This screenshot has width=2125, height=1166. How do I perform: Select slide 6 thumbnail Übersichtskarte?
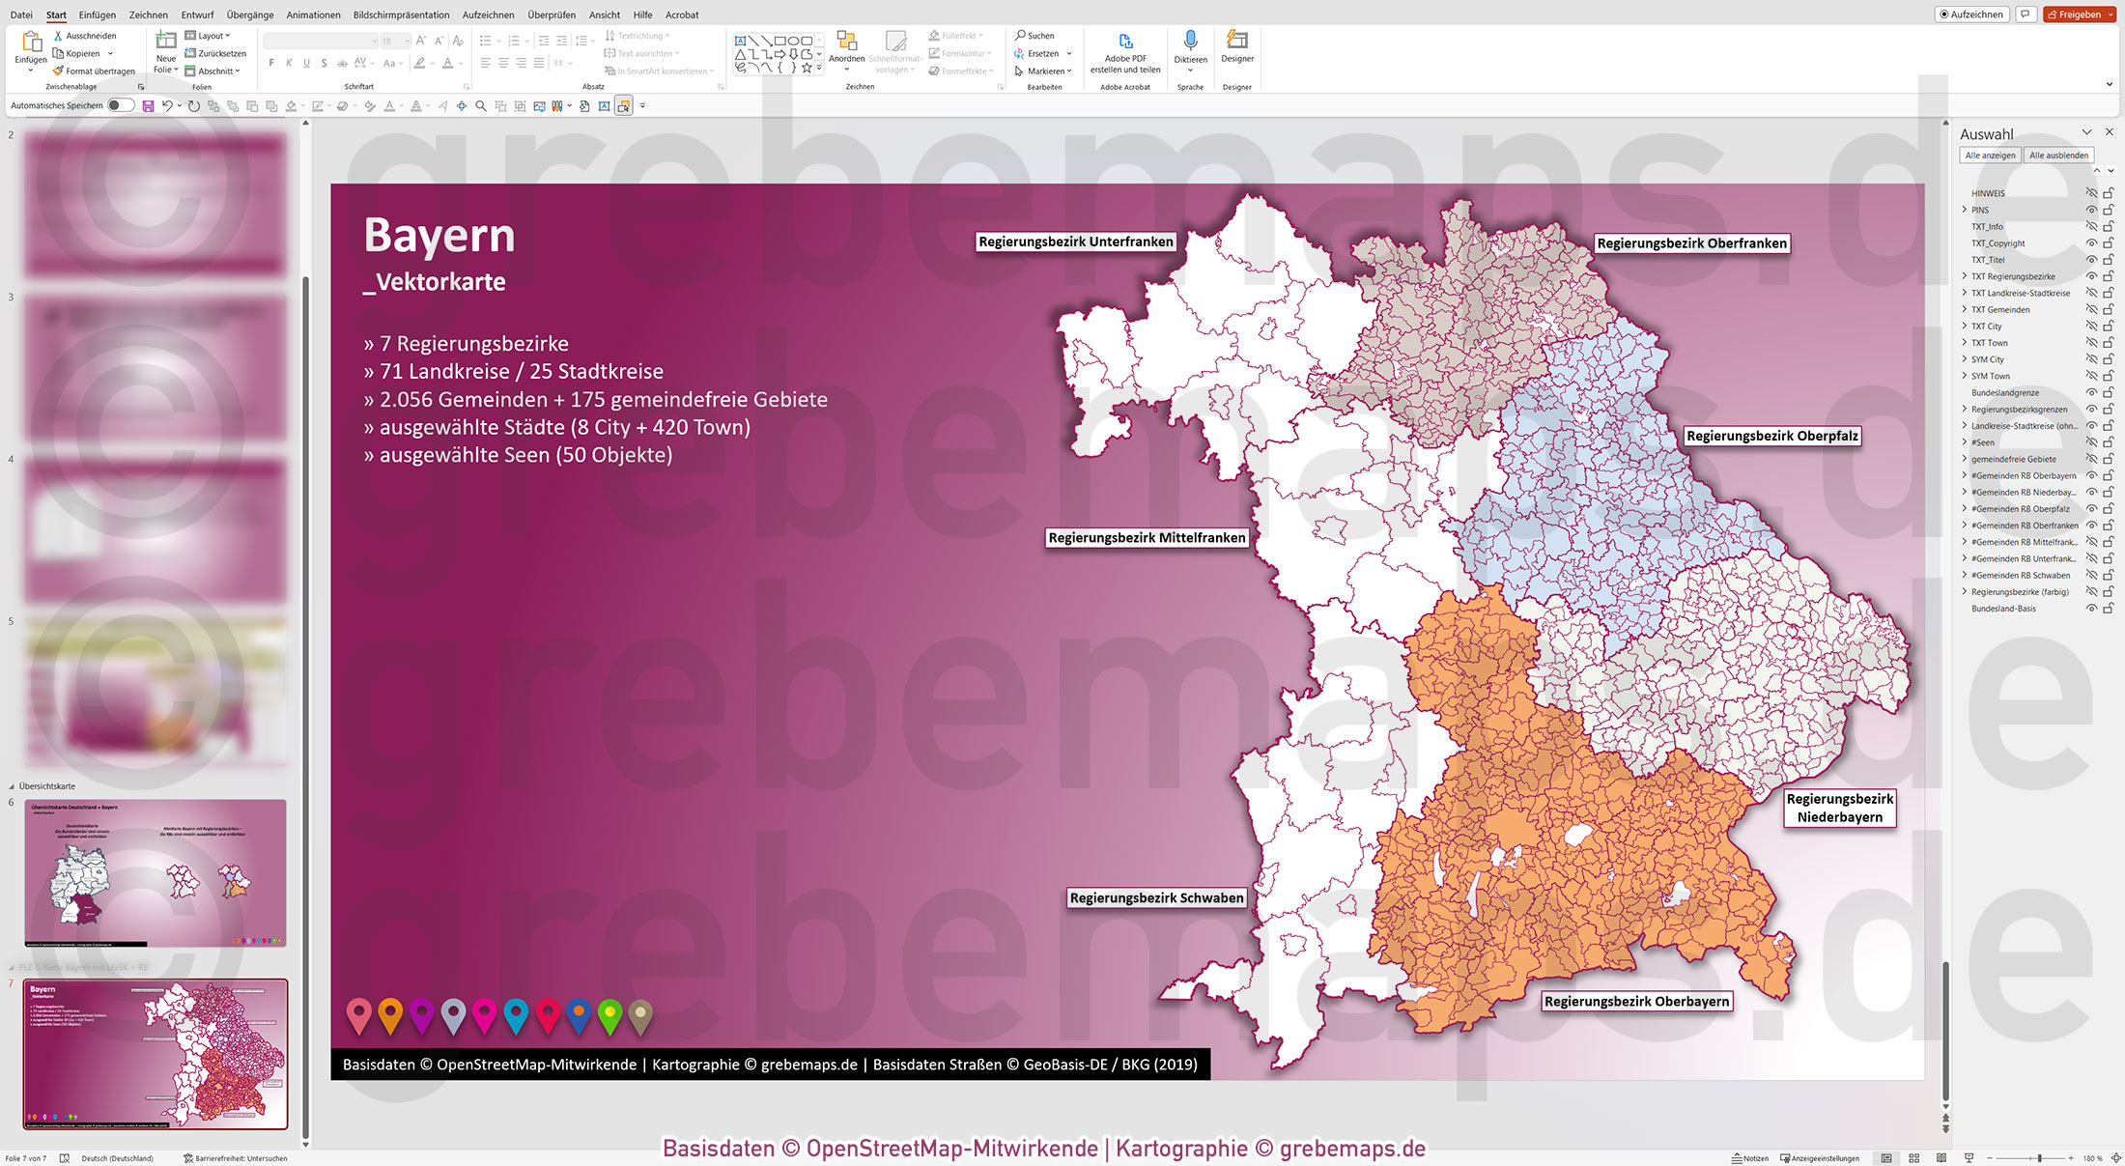(155, 872)
